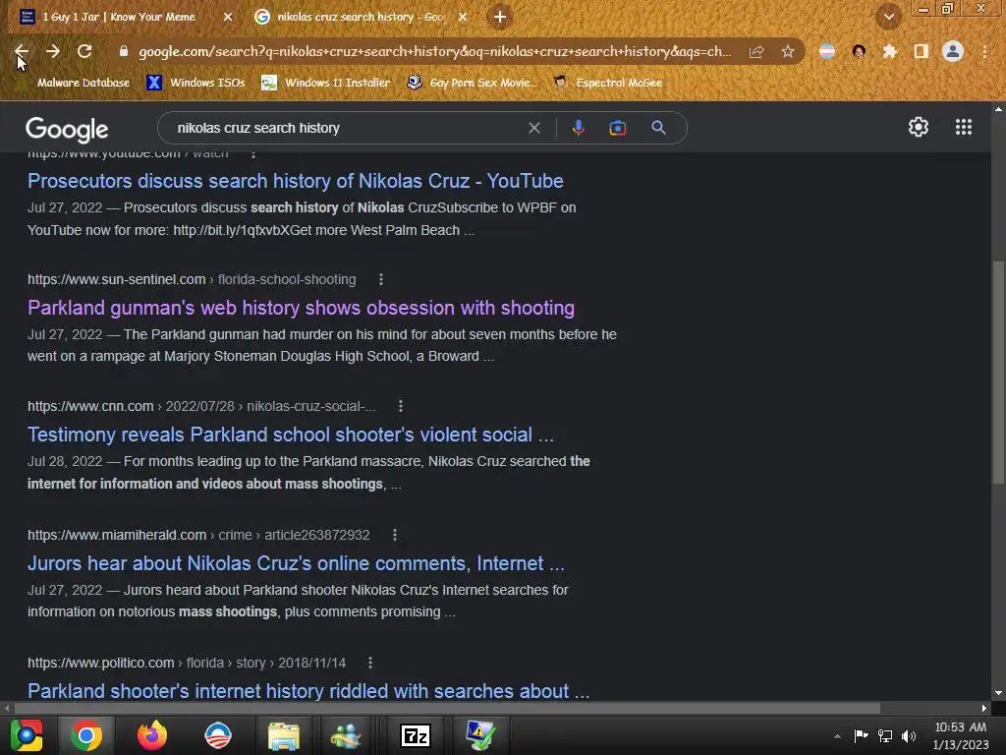Screen dimensions: 1006x755
Task: Close the Google search tab
Action: coord(463,18)
